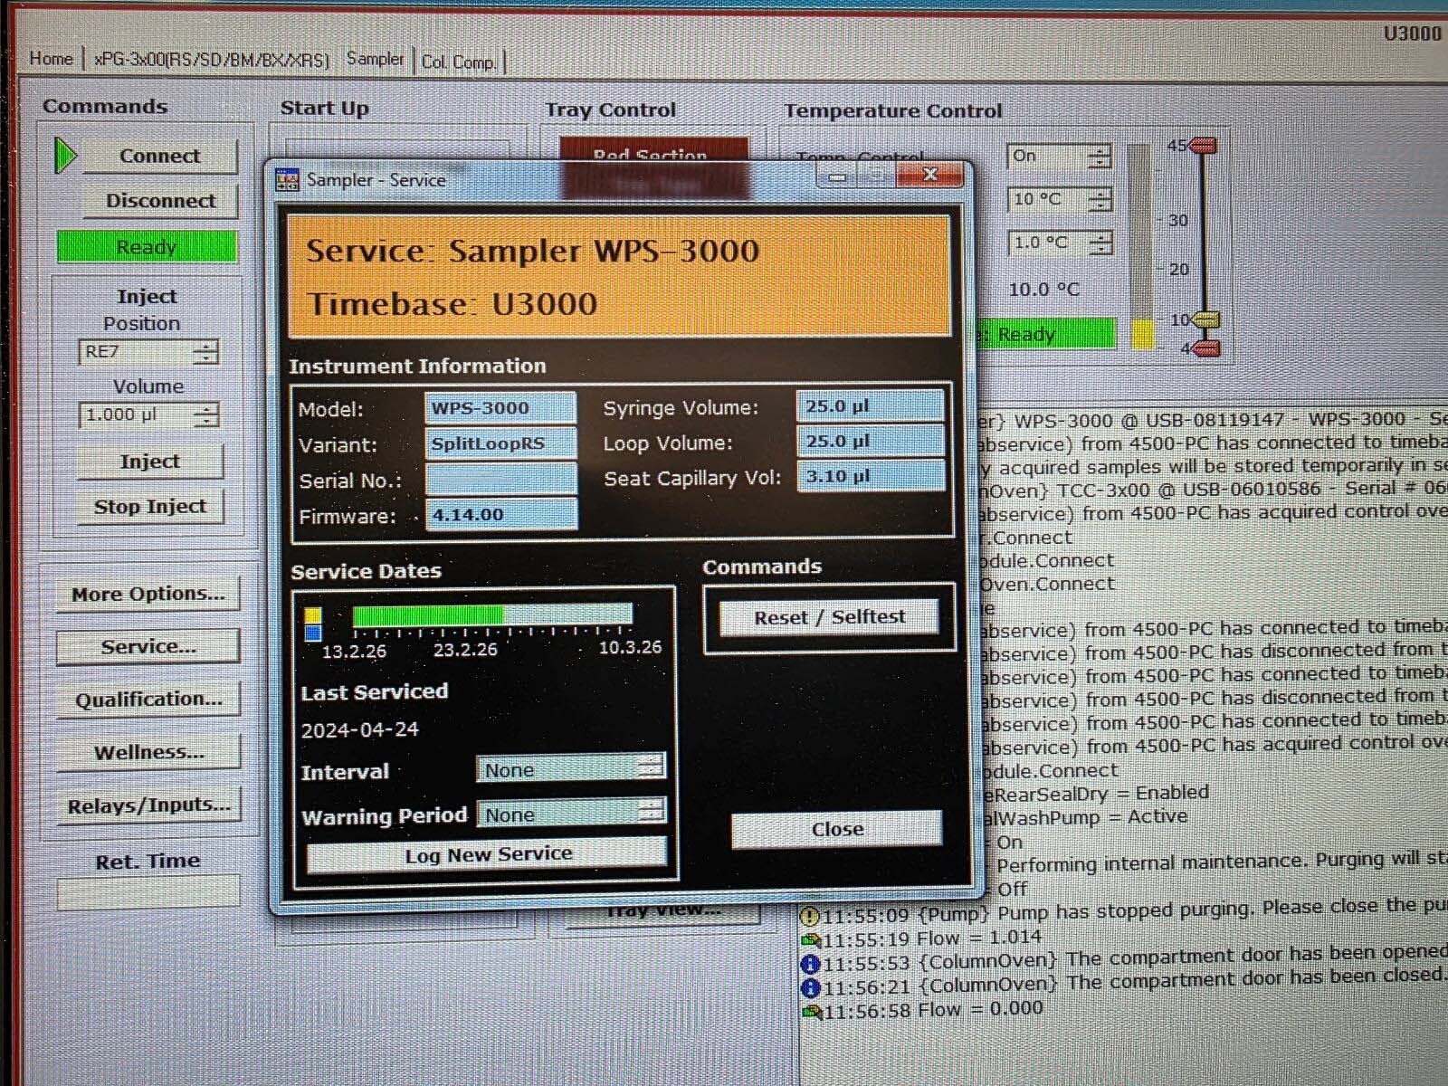1448x1086 pixels.
Task: Click the warning icon at 11:55:09 log entry
Action: 811,916
